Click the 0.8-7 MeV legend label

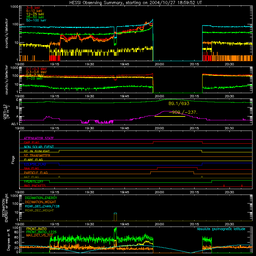35,75
